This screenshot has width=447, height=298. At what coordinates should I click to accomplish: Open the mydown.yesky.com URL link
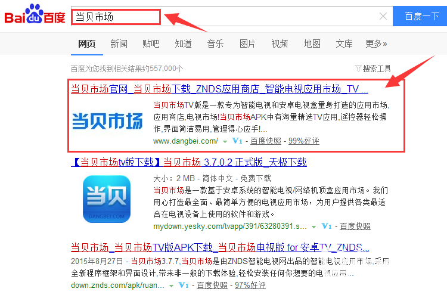tap(230, 226)
